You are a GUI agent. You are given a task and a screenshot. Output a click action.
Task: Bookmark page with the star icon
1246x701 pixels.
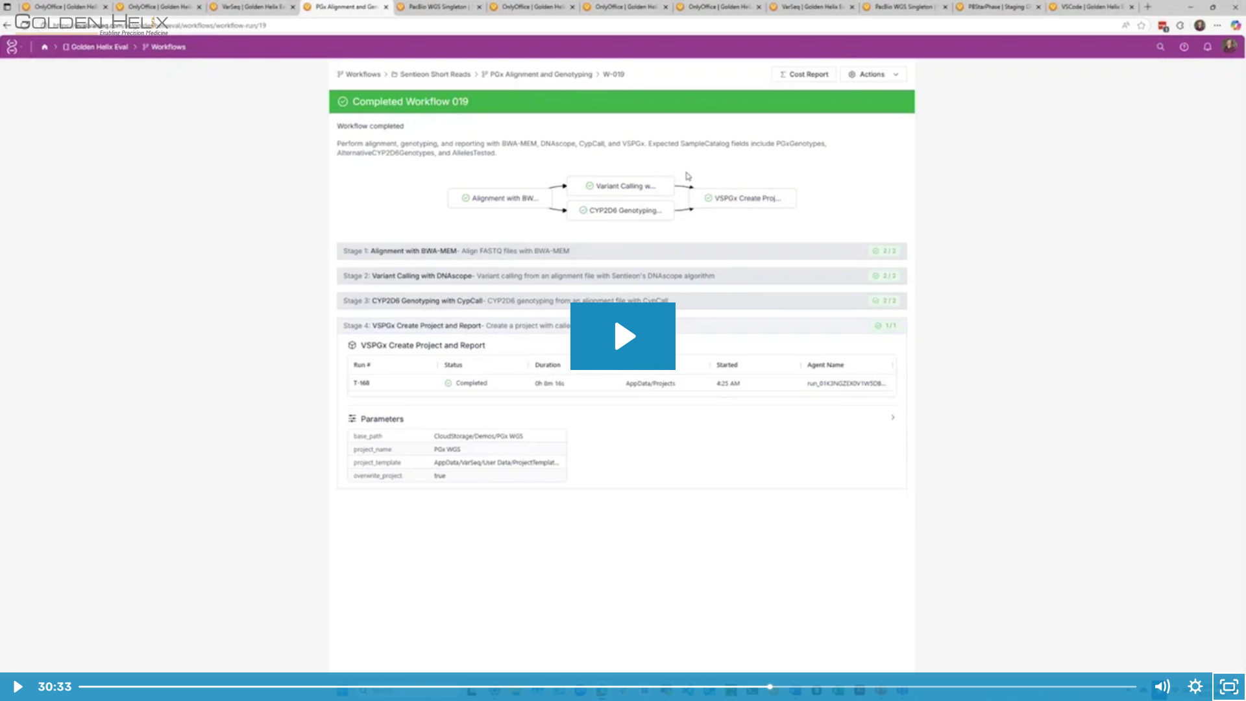[x=1142, y=25]
